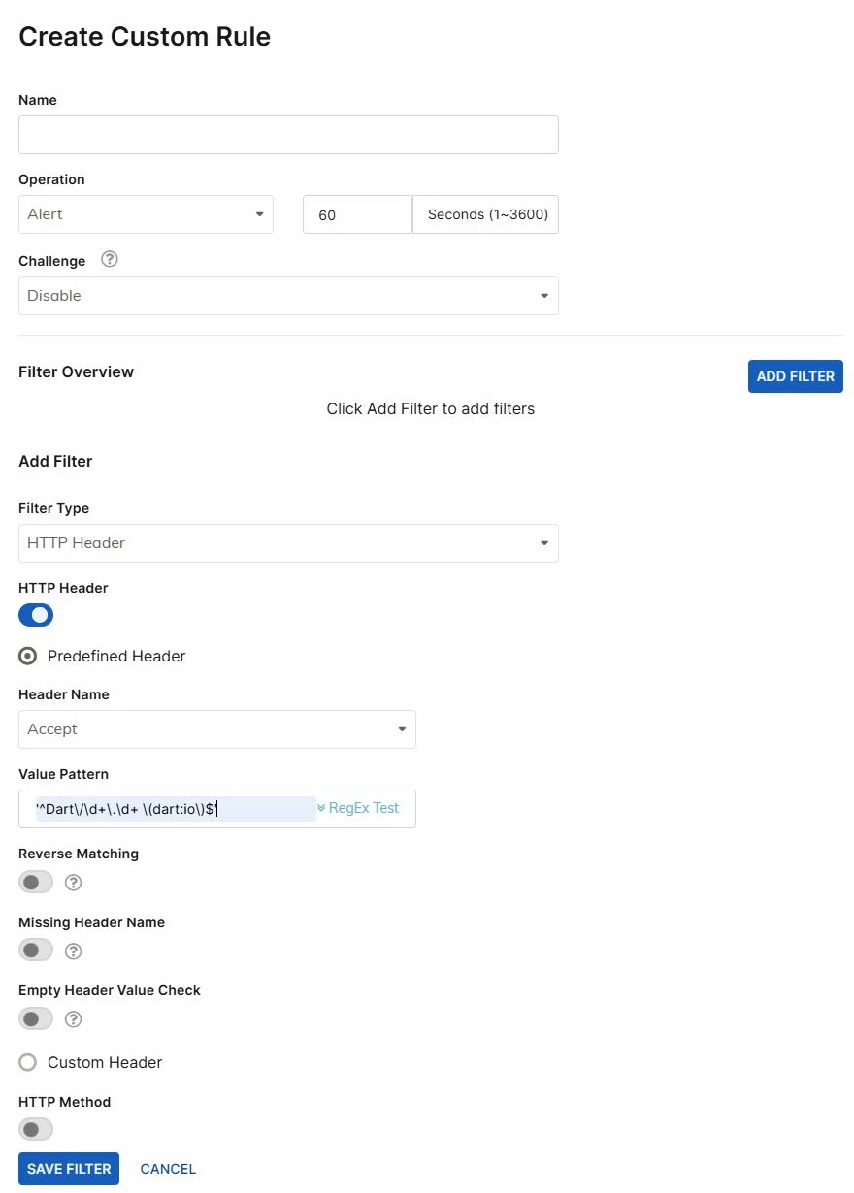Expand the Header Name dropdown showing Accept
The width and height of the screenshot is (854, 1193).
pos(217,729)
